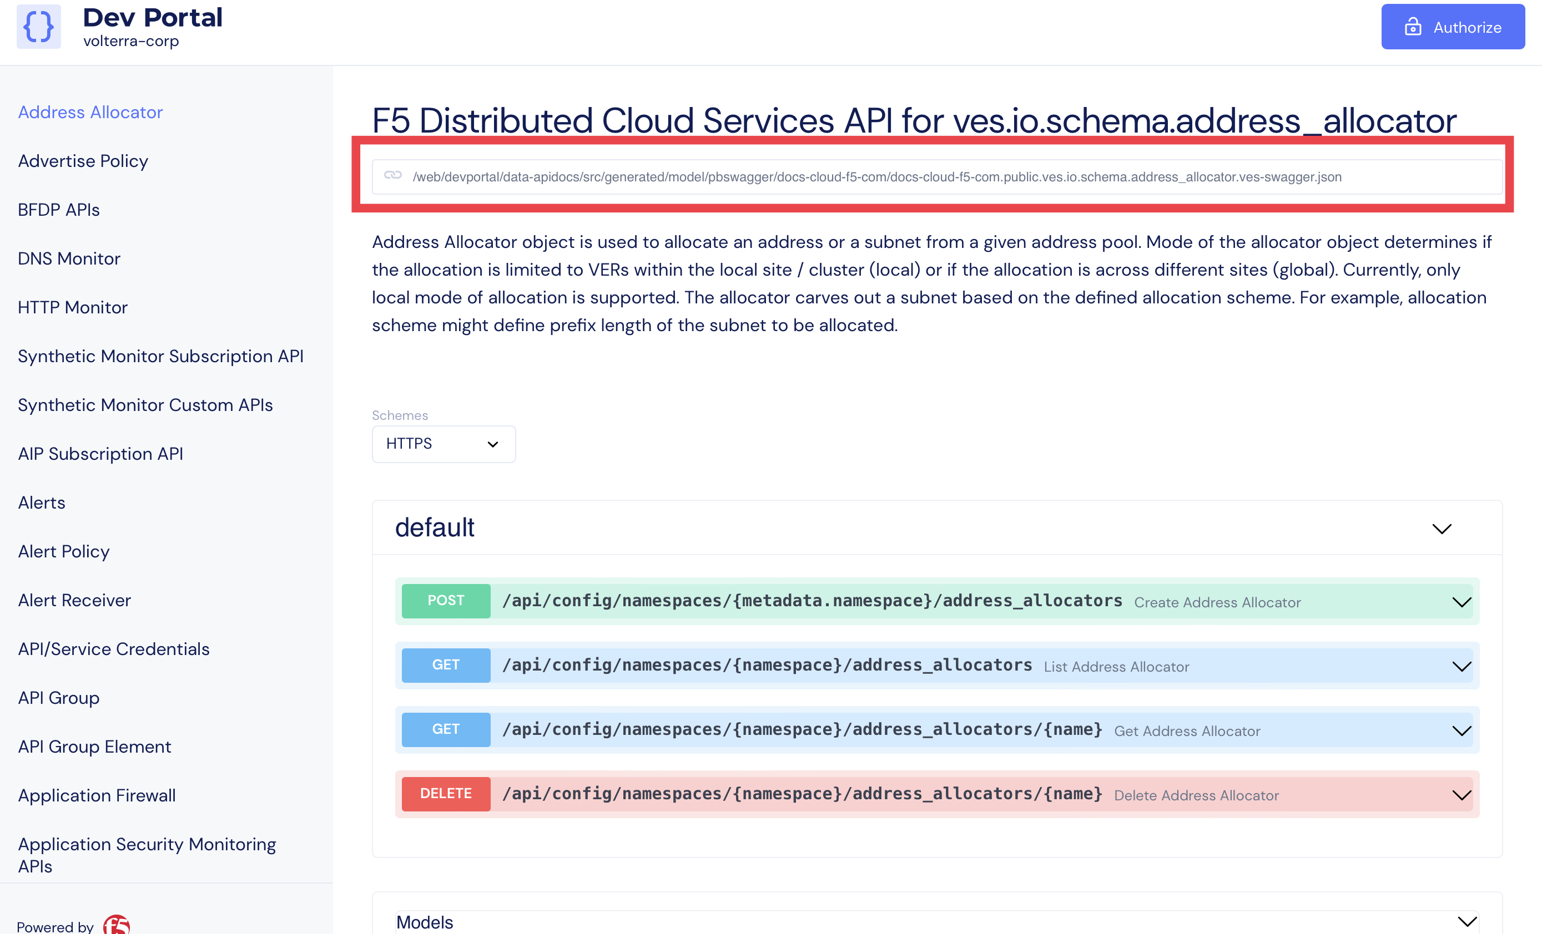Go to Alert Policy in the sidebar

[x=64, y=551]
